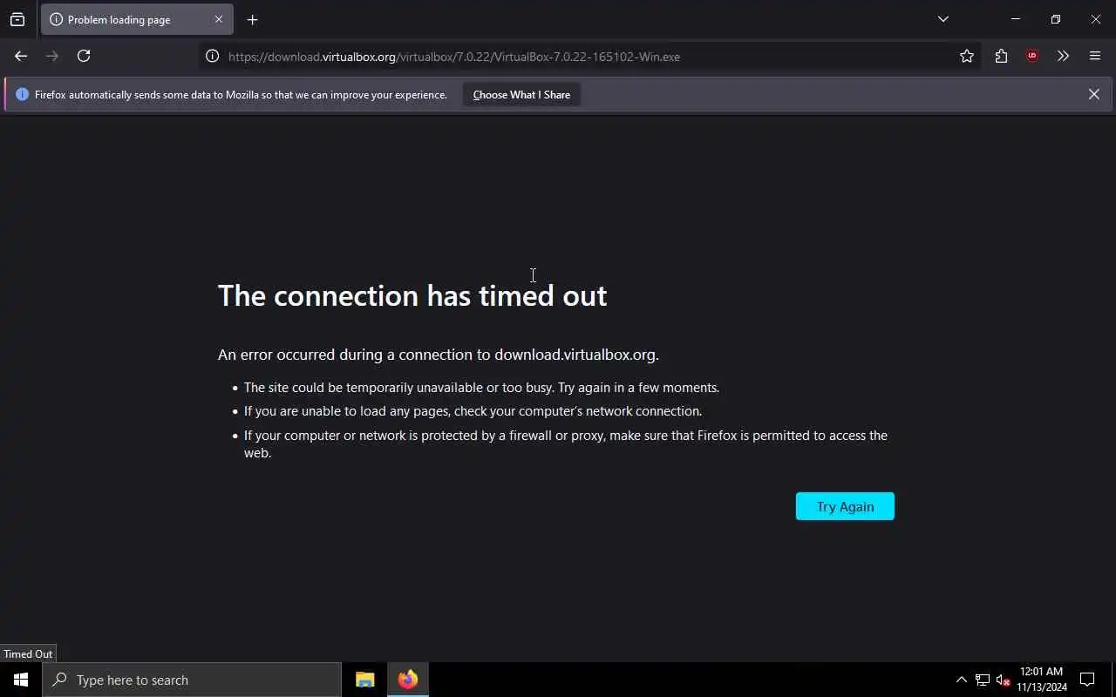Open the Action Center notifications icon
The height and width of the screenshot is (697, 1116).
pyautogui.click(x=1087, y=680)
